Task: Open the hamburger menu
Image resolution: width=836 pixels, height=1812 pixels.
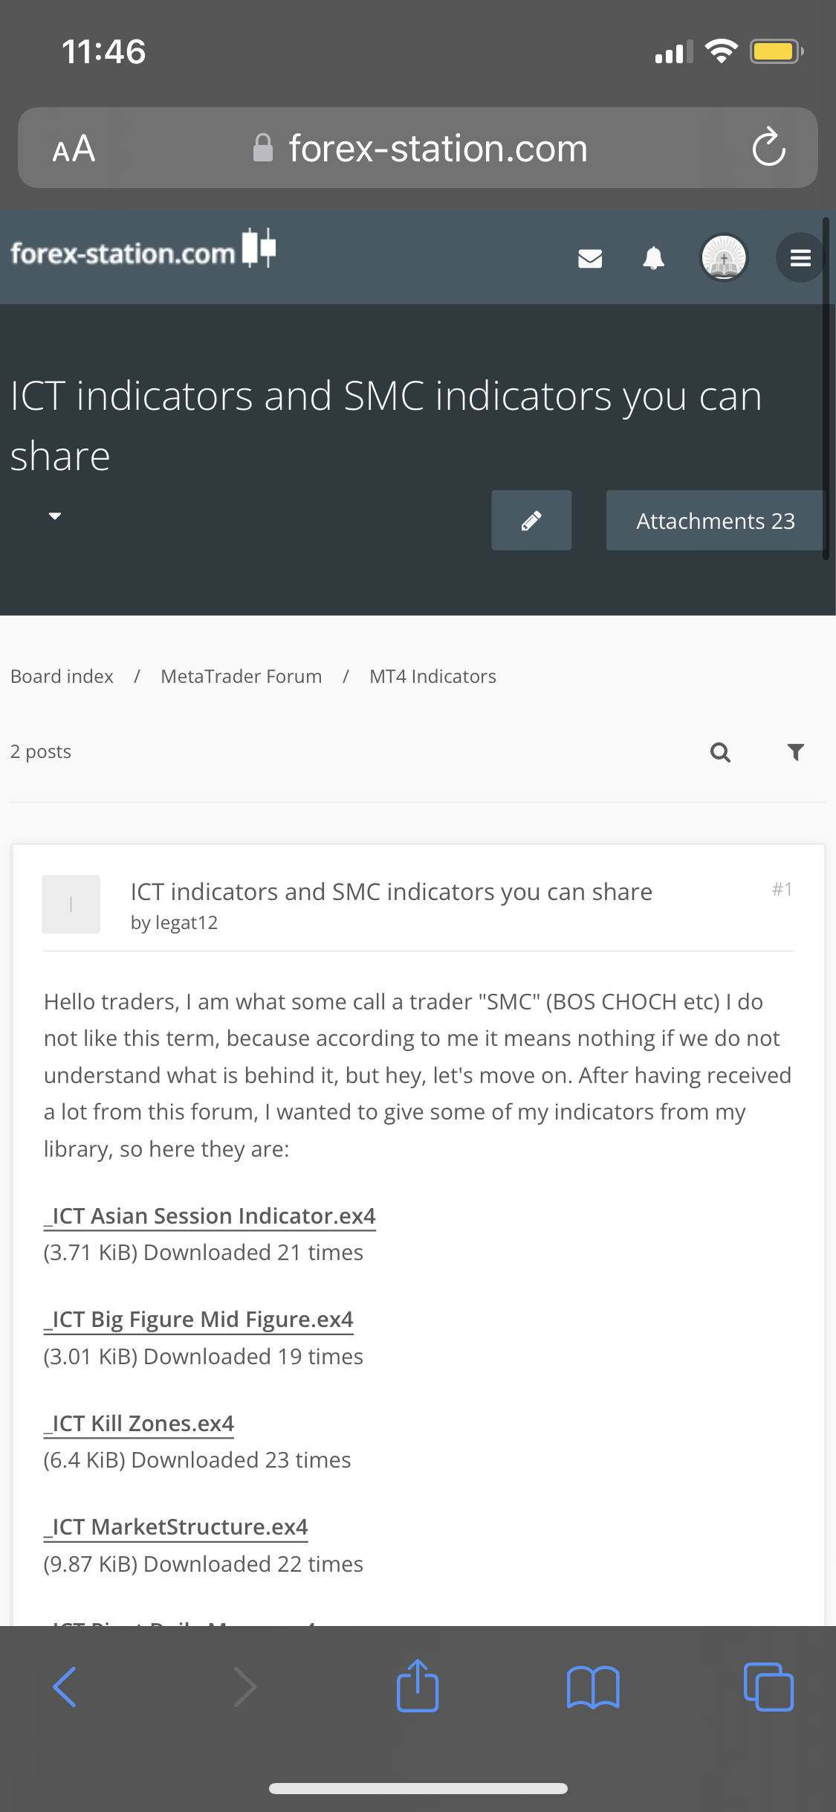Action: coord(800,258)
